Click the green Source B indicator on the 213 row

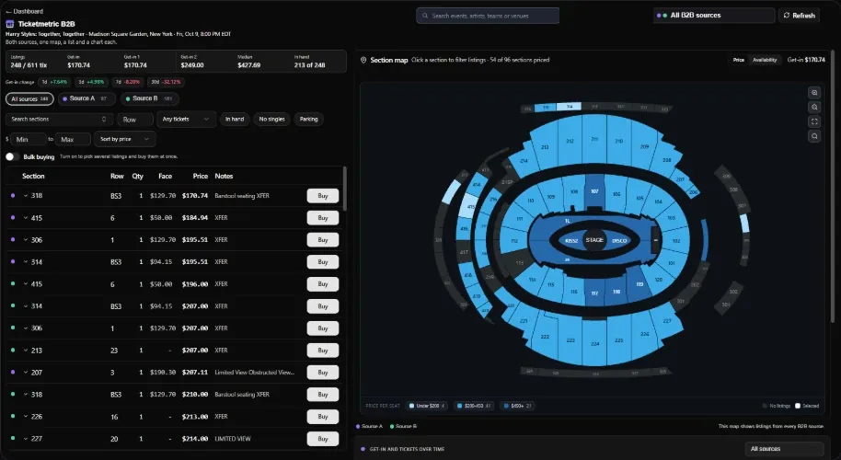coord(13,351)
